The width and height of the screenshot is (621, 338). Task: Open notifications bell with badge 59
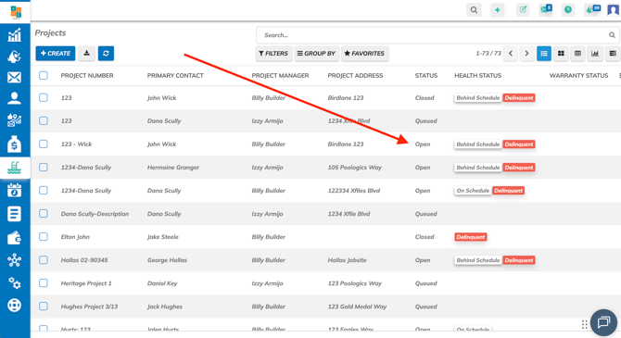[592, 9]
